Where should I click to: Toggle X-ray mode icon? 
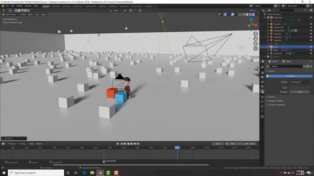pos(240,15)
